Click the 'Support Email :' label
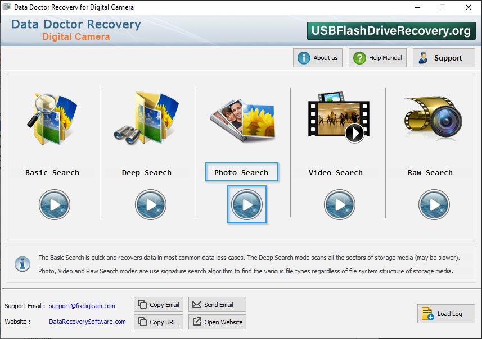Image resolution: width=482 pixels, height=339 pixels. [x=25, y=306]
